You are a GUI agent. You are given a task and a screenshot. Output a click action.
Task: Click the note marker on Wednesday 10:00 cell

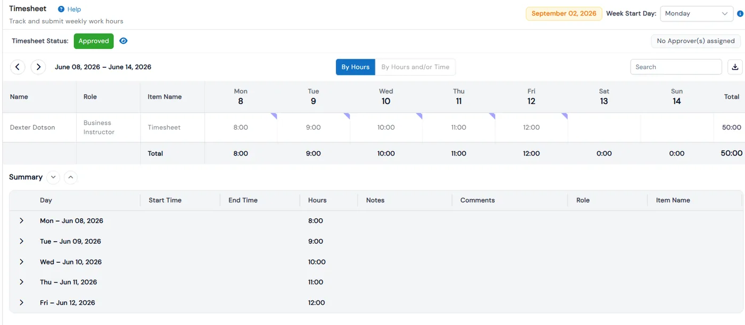coord(420,115)
